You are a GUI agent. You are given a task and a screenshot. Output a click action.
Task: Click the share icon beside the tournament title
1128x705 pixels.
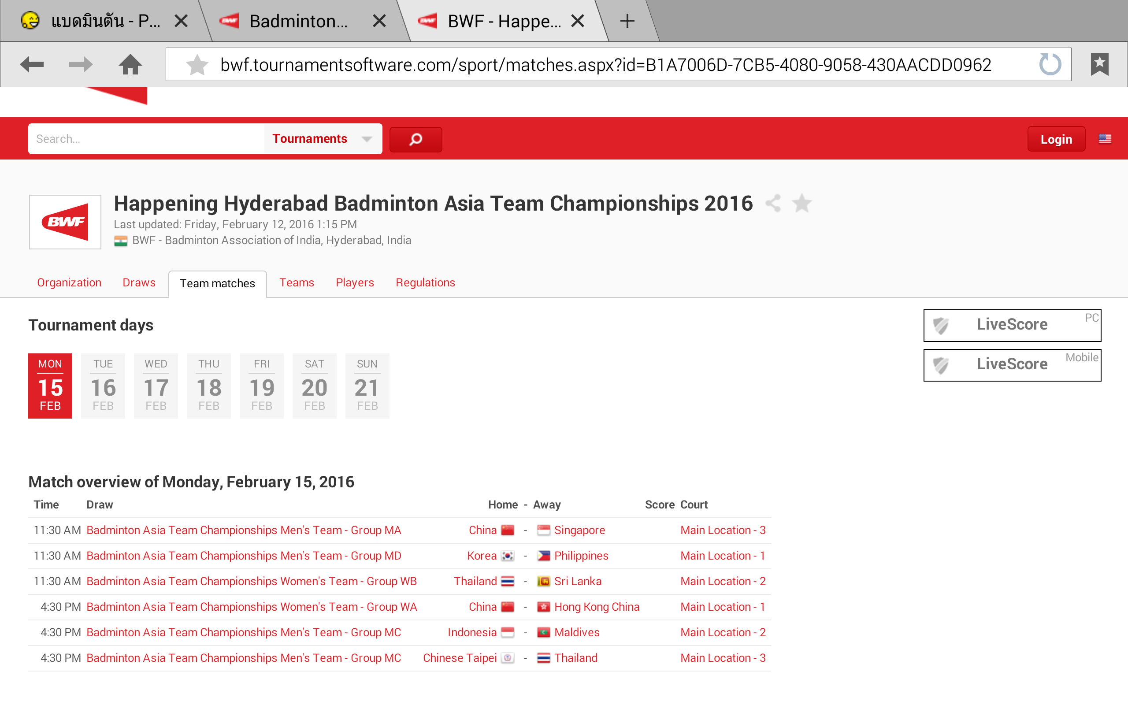pyautogui.click(x=773, y=203)
